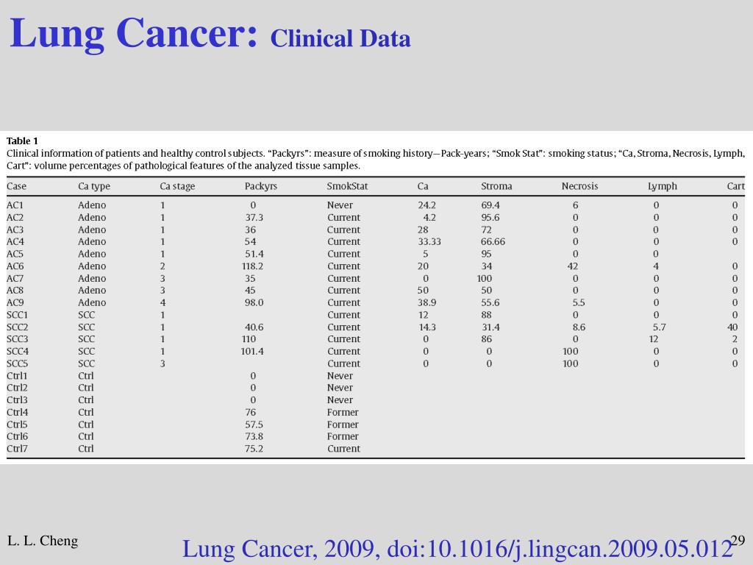Select the 'Ctrl3' case cell
This screenshot has height=565, width=753.
pos(17,400)
